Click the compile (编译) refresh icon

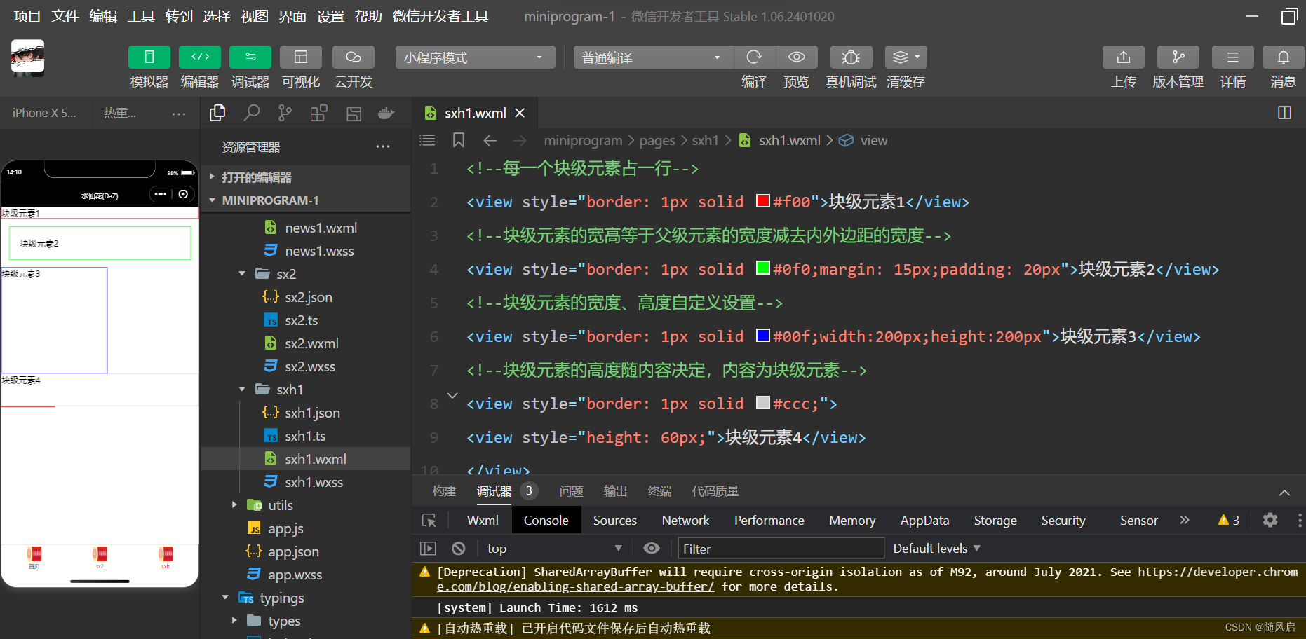[x=754, y=57]
